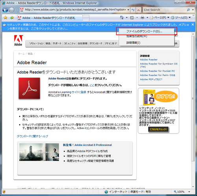Select the Adobe Reader download tab
Image resolution: width=197 pixels, height=196 pixels.
tap(50, 18)
